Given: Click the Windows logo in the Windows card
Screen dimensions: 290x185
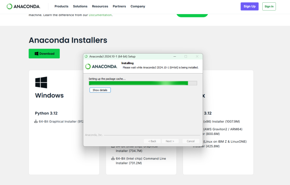Looking at the screenshot, I should [41, 82].
